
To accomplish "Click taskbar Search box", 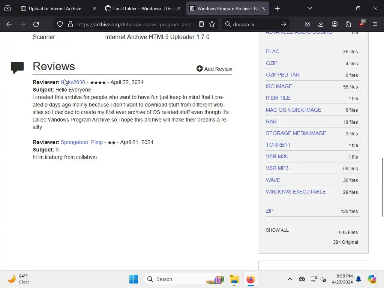I will (x=184, y=279).
